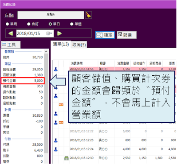
Task: Click the 4,800 amount in 12:24 row
Action: click(126, 149)
